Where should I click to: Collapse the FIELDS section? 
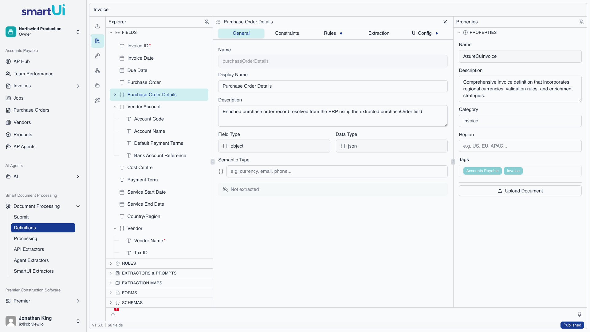pyautogui.click(x=111, y=33)
